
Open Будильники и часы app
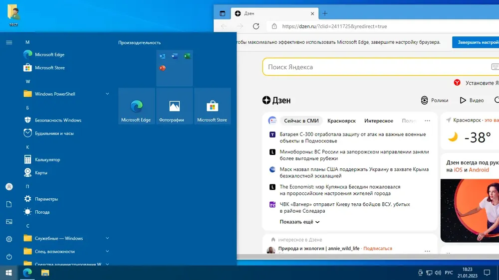pos(66,133)
